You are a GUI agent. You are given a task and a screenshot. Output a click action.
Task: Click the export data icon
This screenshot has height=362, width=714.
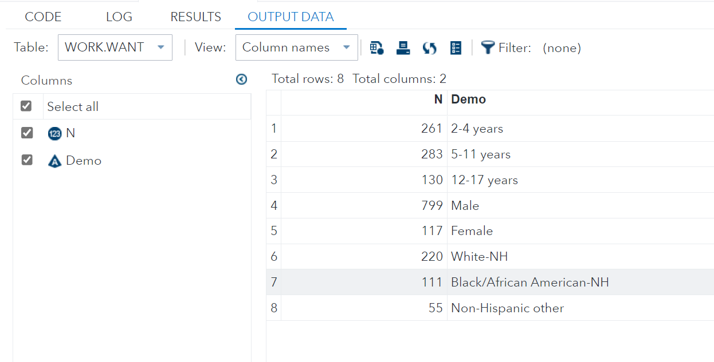[403, 48]
